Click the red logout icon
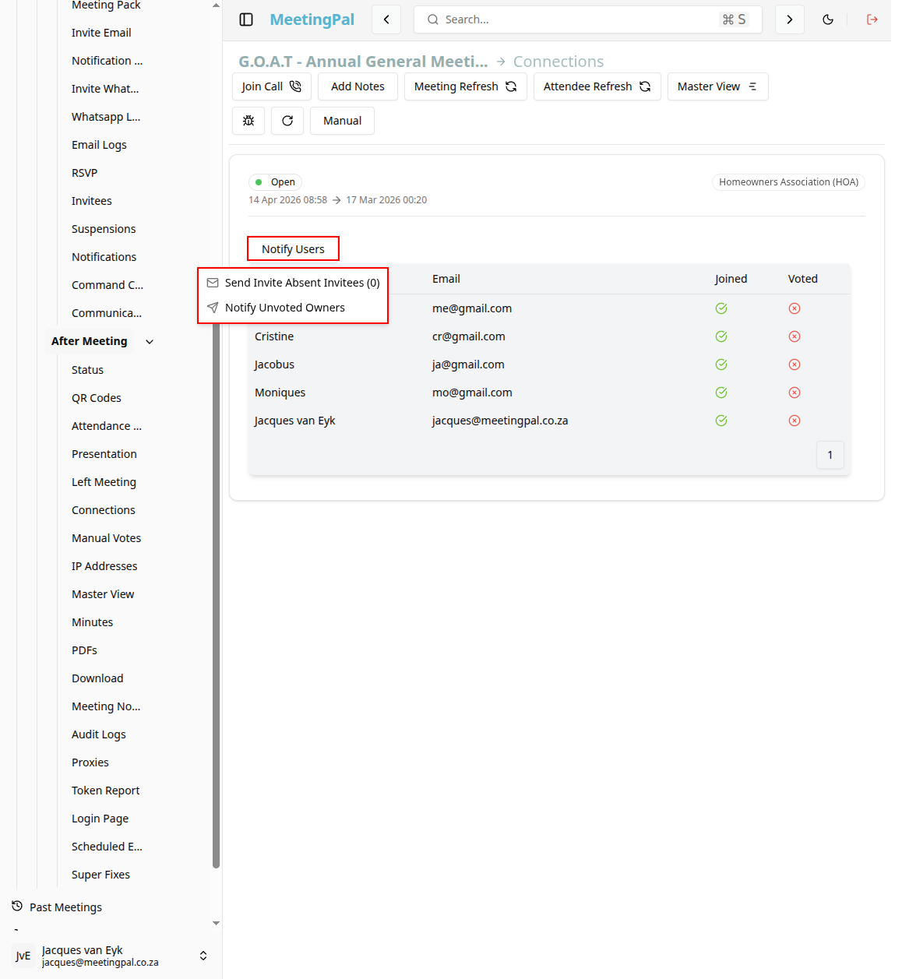 [x=872, y=19]
